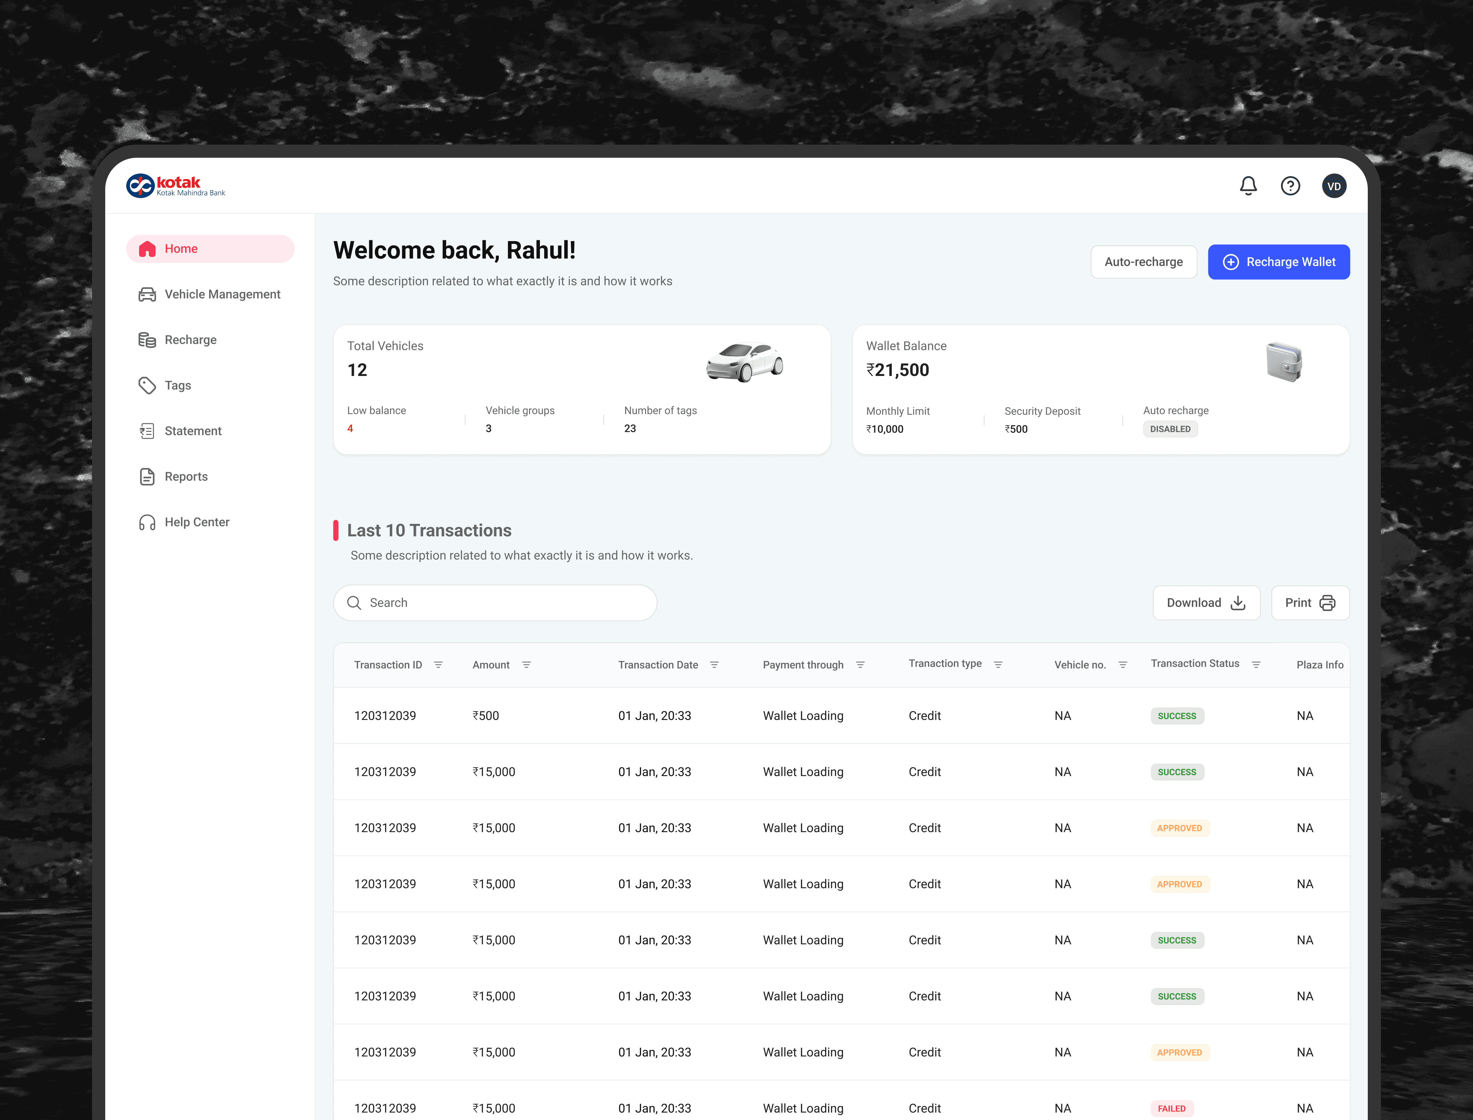
Task: Open the VD user avatar menu
Action: 1334,186
